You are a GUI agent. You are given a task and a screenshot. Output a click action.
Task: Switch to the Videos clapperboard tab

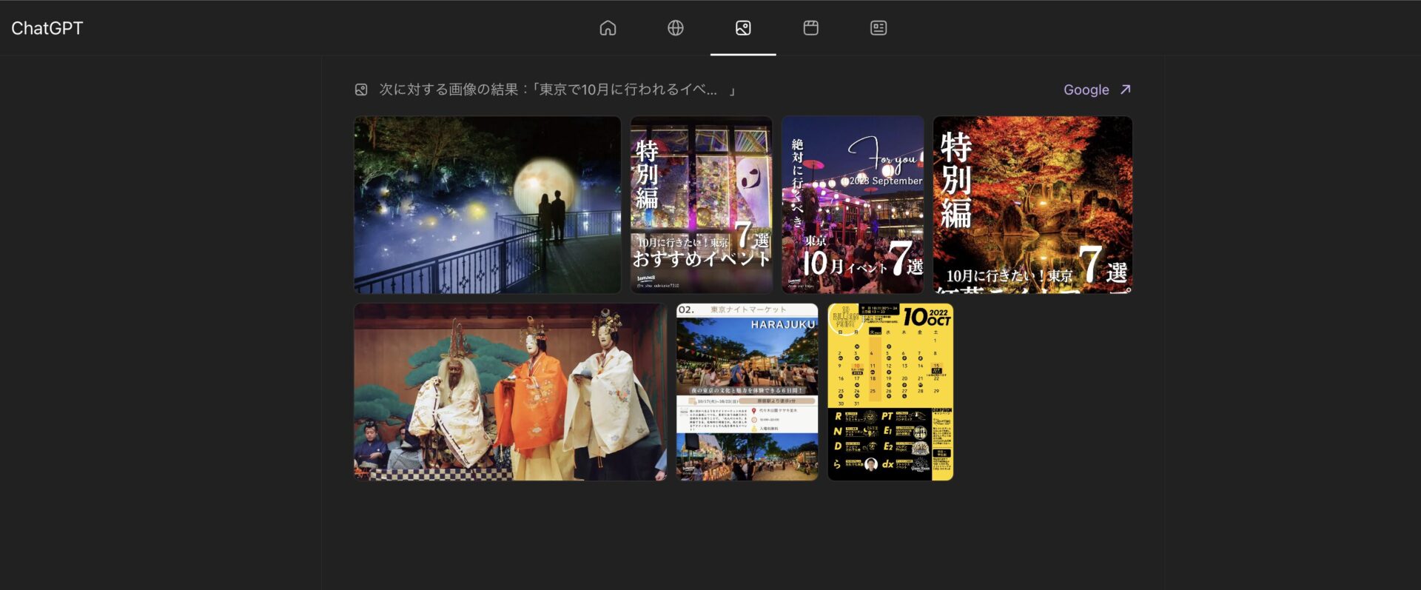(810, 28)
